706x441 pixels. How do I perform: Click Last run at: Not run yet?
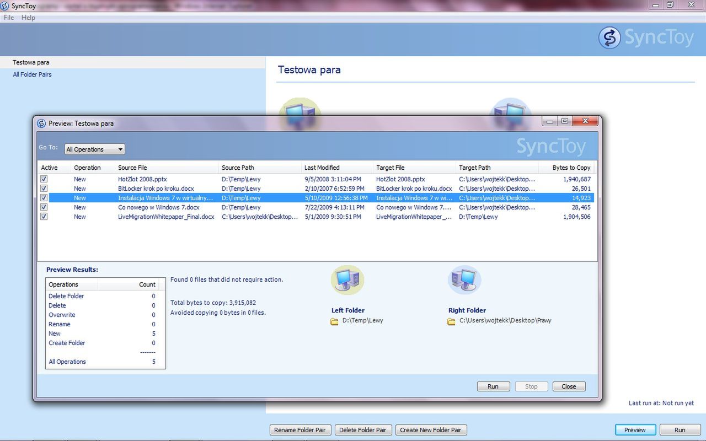(x=661, y=403)
